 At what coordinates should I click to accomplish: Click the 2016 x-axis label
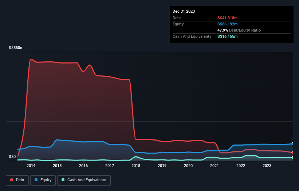coord(83,166)
